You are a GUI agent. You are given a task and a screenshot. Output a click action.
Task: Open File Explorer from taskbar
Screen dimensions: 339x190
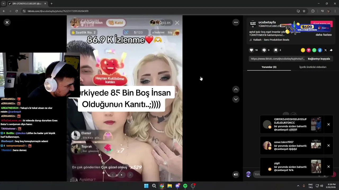(x=169, y=186)
